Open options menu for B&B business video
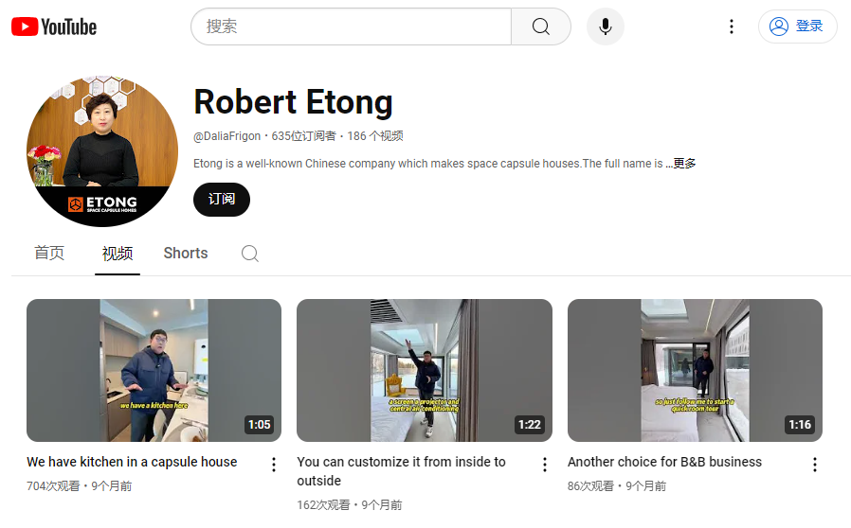Screen dimensions: 851x528 click(815, 465)
